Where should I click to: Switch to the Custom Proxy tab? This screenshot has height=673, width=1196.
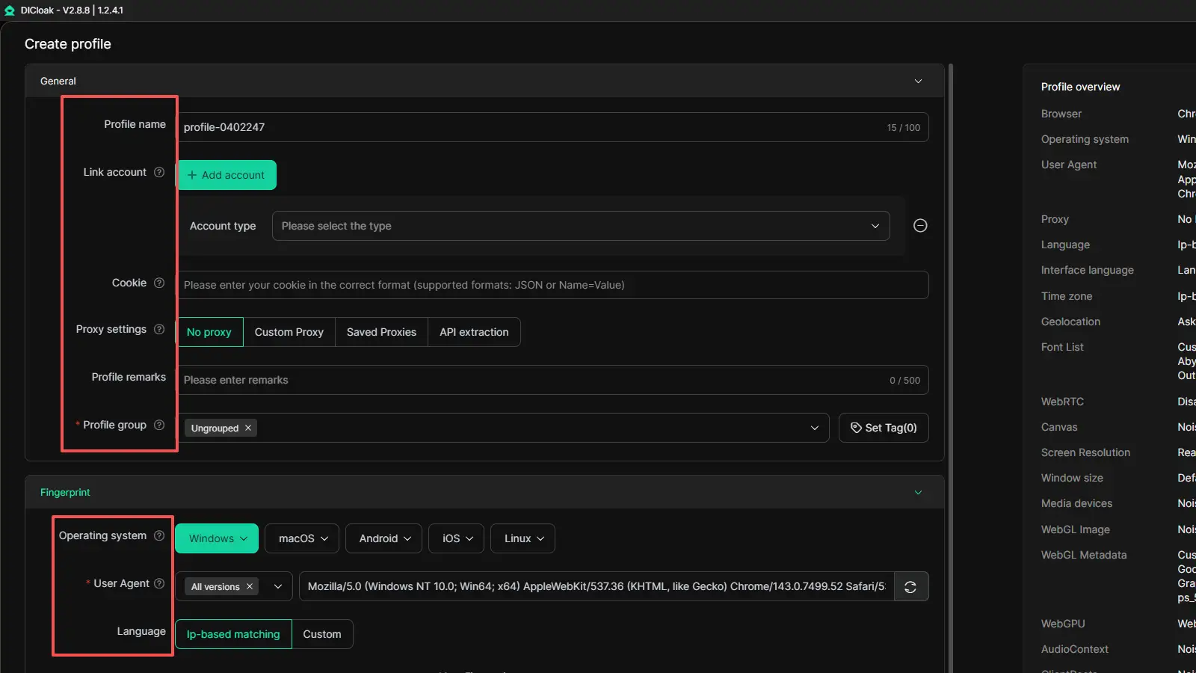pos(289,332)
